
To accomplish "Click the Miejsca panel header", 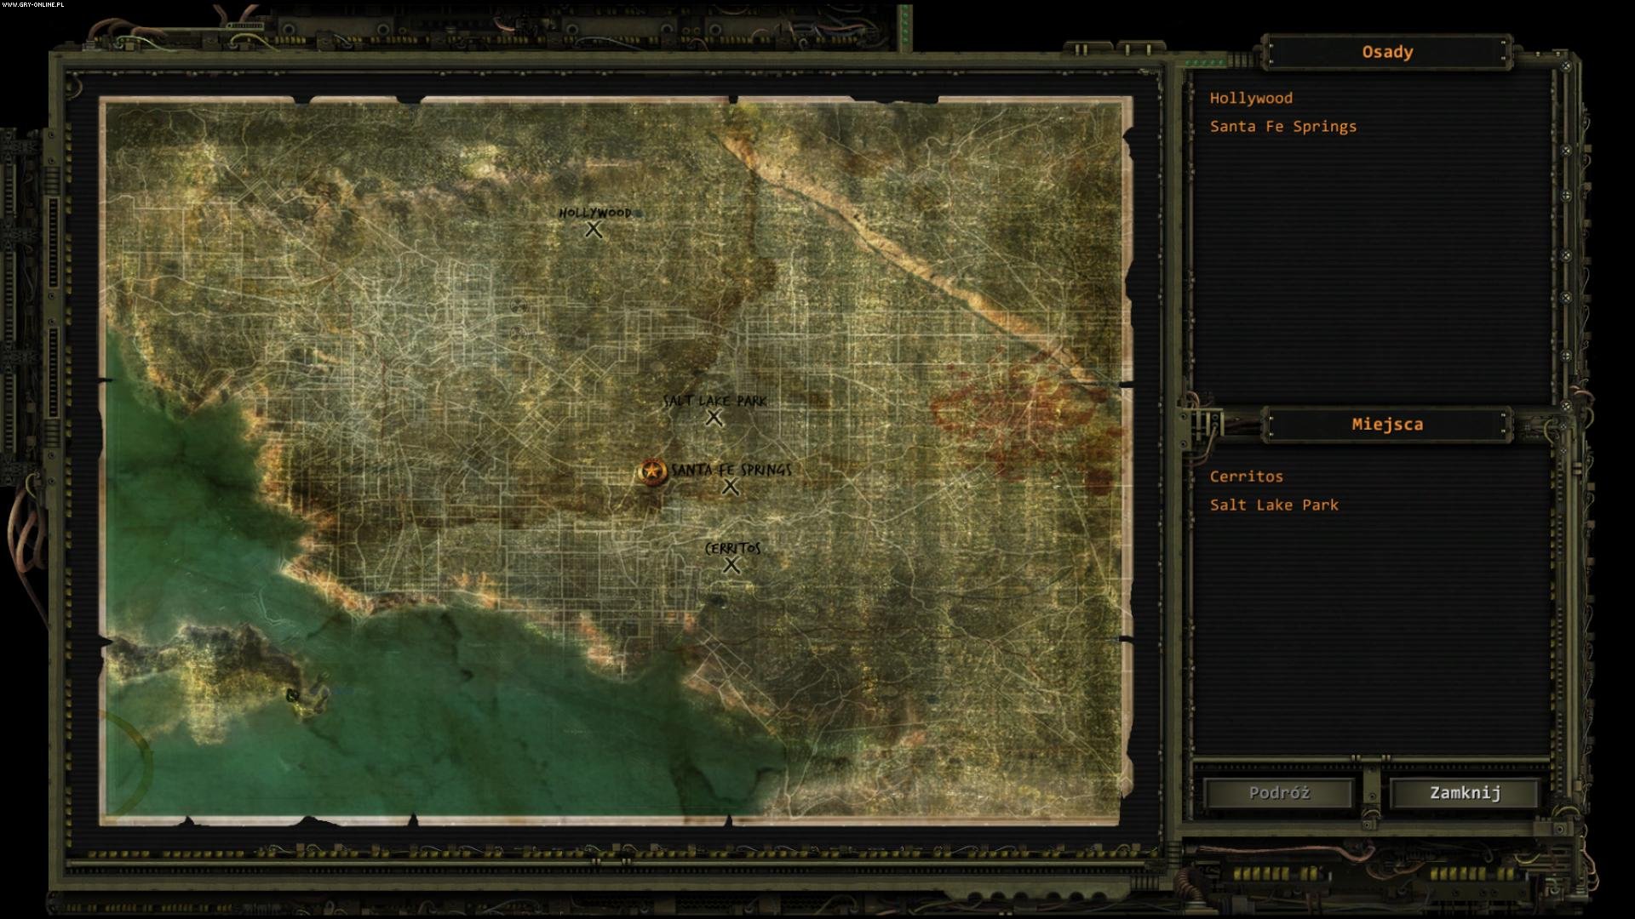I will [1387, 425].
